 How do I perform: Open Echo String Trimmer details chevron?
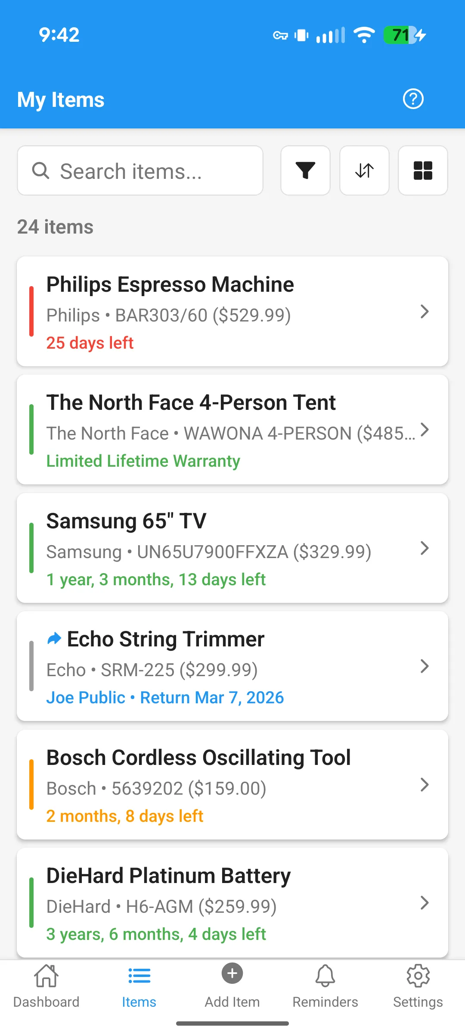coord(425,666)
